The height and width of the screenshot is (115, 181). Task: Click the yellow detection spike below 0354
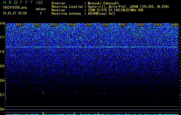(74, 113)
